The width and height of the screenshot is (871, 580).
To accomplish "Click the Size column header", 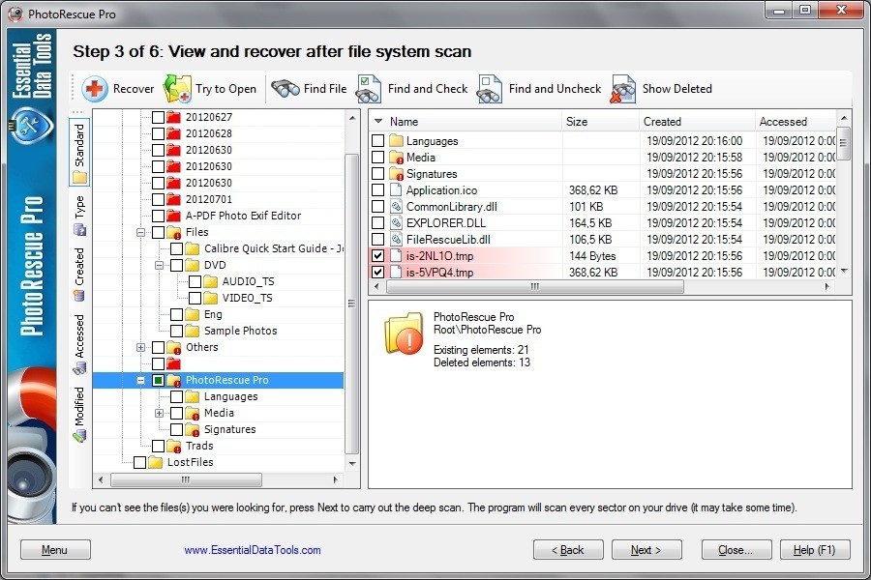I will pyautogui.click(x=600, y=121).
